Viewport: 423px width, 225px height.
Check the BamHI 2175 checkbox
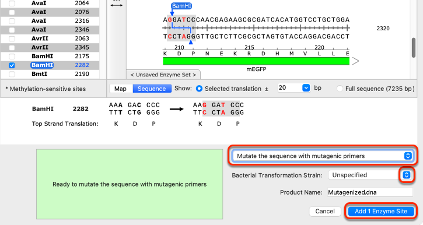pos(12,57)
